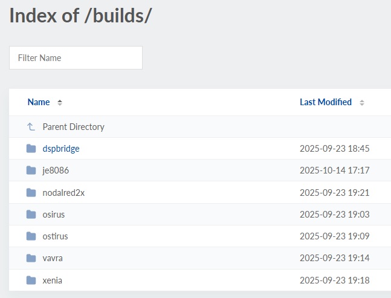Viewport: 391px width, 298px height.
Task: Click the nodalred2x folder icon
Action: coord(31,193)
